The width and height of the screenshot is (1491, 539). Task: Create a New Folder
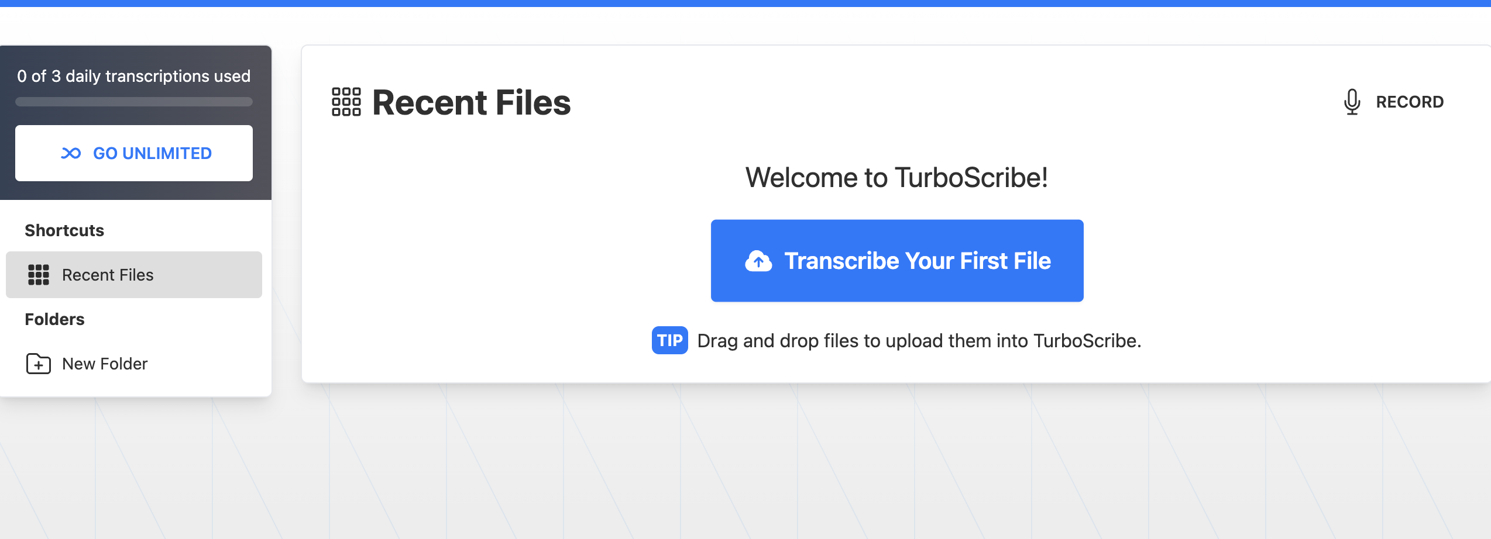click(104, 364)
